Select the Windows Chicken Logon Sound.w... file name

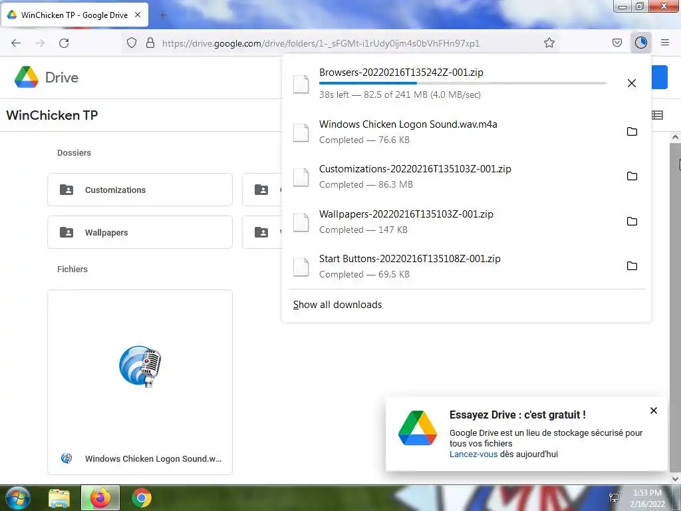click(153, 458)
